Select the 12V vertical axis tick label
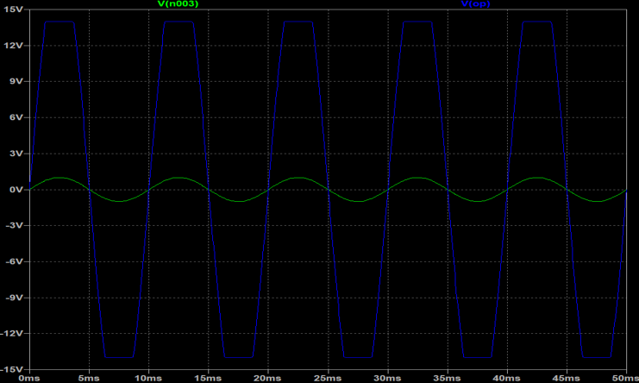The image size is (639, 383). pyautogui.click(x=14, y=45)
